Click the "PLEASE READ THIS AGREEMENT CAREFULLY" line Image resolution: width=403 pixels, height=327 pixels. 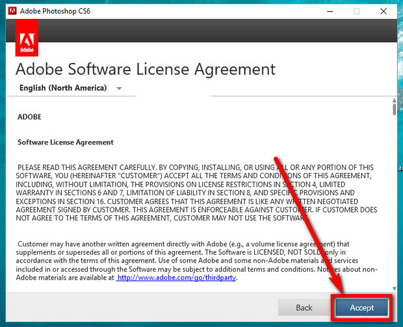pos(196,168)
